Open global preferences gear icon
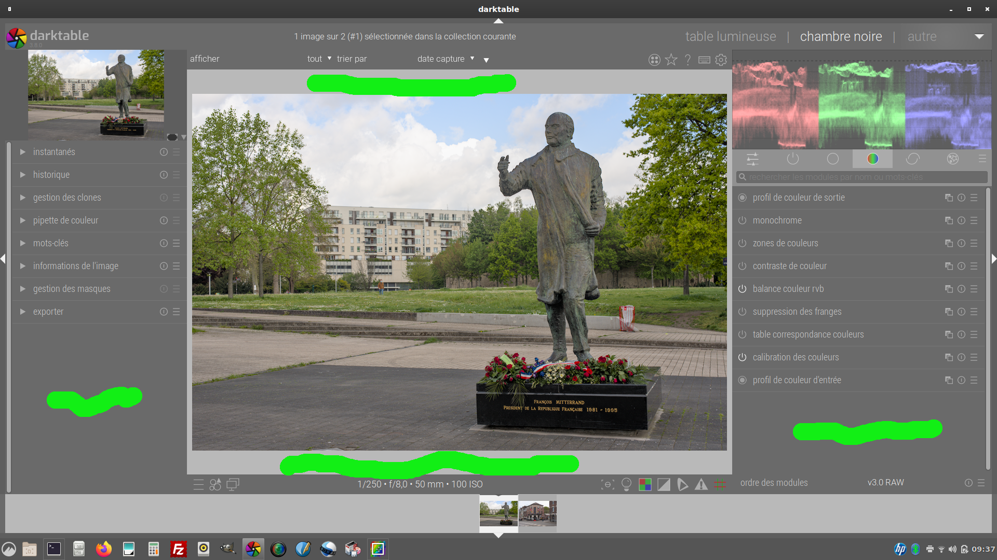Viewport: 997px width, 560px height. coord(721,60)
